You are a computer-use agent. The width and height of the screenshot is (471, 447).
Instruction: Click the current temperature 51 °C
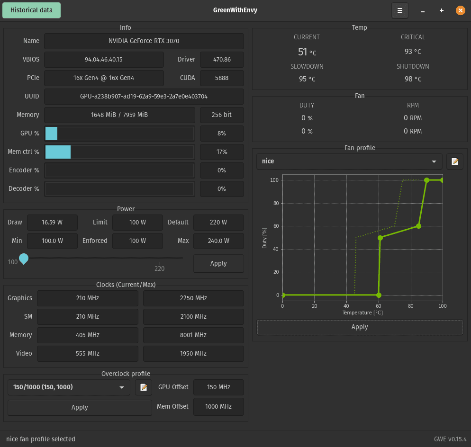(x=307, y=52)
